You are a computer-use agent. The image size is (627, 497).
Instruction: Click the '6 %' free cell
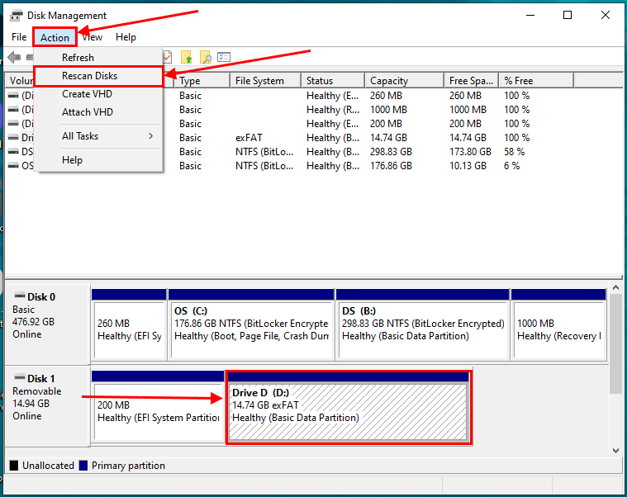511,166
